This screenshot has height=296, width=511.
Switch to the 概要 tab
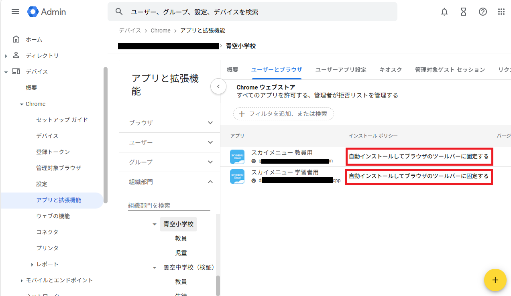point(232,70)
